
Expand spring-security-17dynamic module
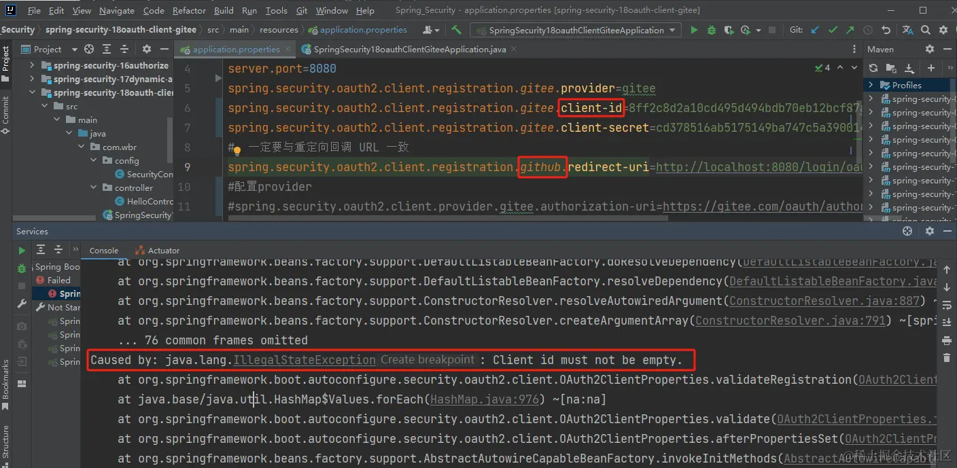pos(32,79)
